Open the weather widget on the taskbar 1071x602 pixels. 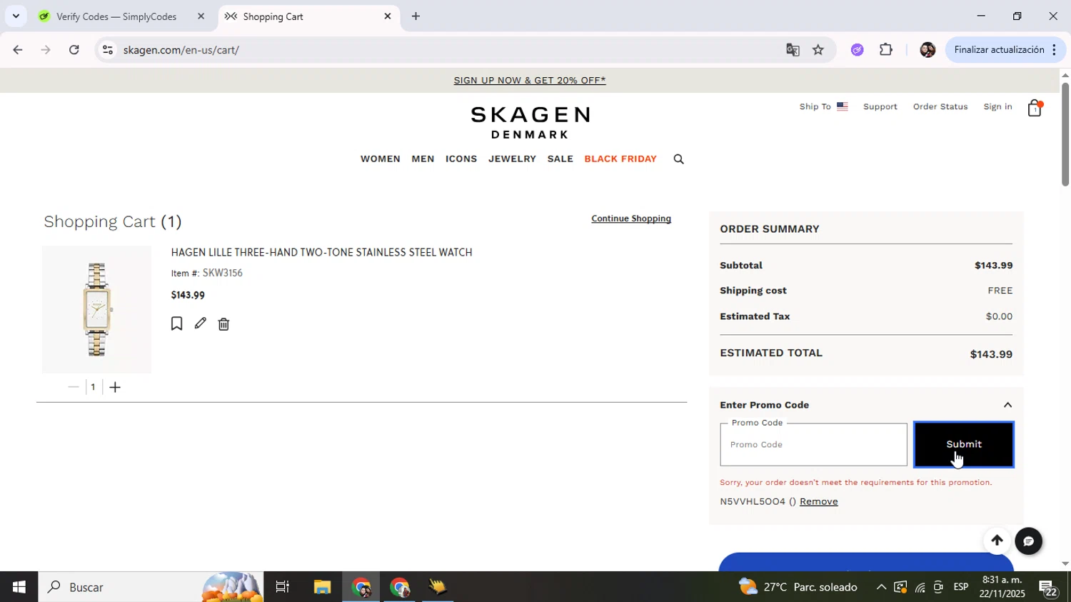tap(798, 587)
